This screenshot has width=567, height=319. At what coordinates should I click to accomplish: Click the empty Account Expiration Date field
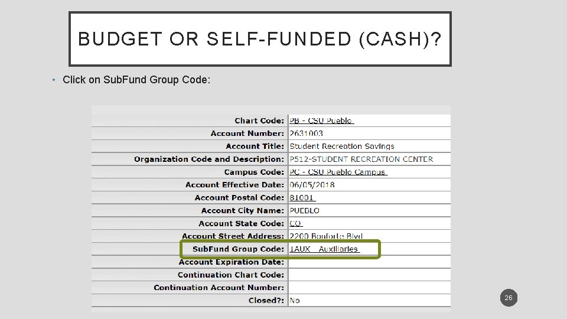pyautogui.click(x=369, y=262)
